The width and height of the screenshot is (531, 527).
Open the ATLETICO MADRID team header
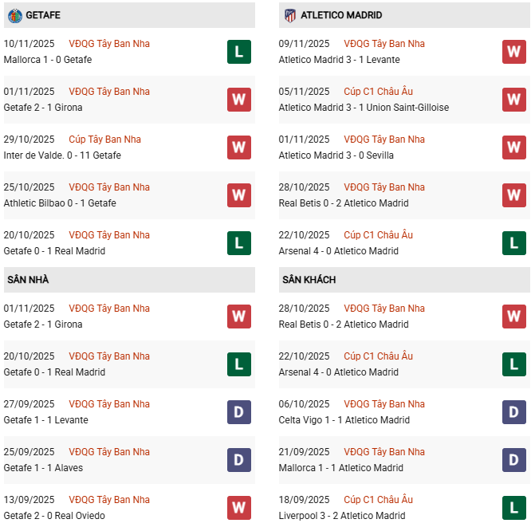341,15
